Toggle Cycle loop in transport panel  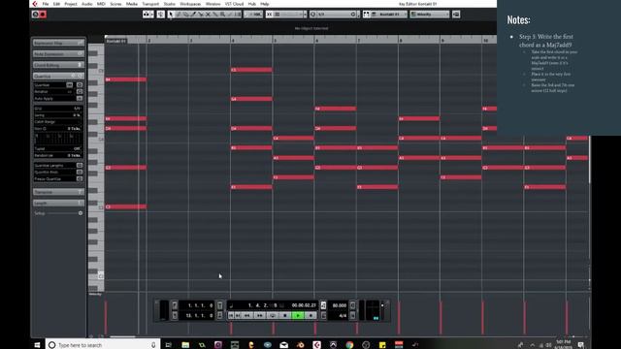(x=272, y=315)
